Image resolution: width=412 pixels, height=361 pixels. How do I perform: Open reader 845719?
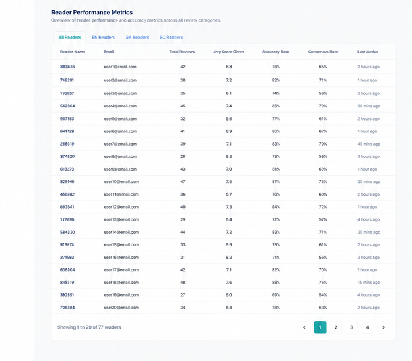pyautogui.click(x=67, y=283)
